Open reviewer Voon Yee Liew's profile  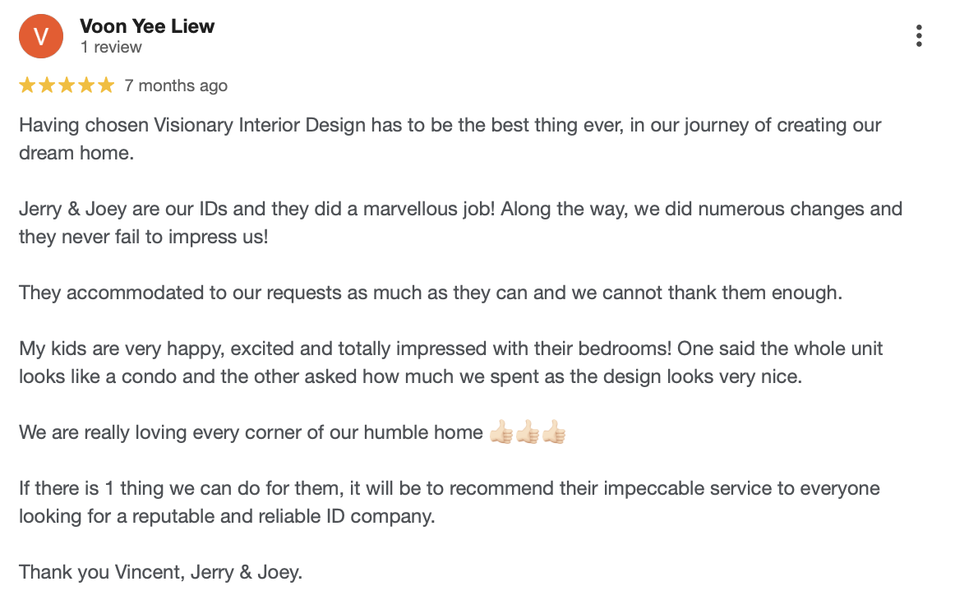[147, 26]
